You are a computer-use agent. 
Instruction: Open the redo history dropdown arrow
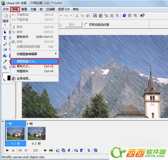(71, 16)
